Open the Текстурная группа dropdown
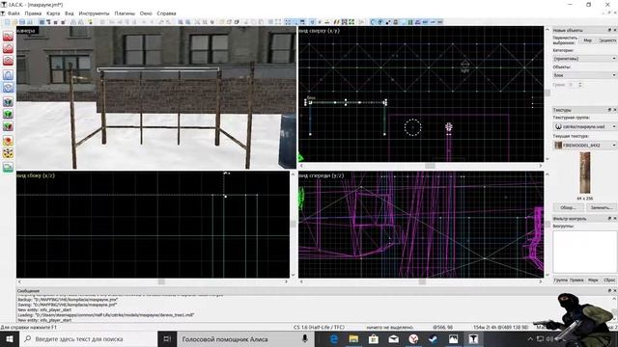The height and width of the screenshot is (347, 618). click(x=584, y=126)
